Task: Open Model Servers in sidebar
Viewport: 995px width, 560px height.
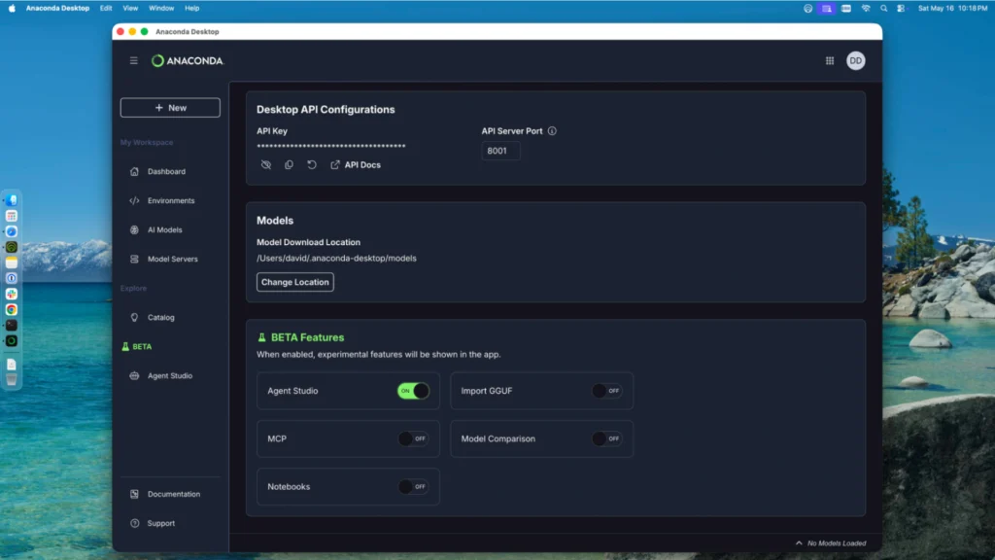Action: (x=171, y=259)
